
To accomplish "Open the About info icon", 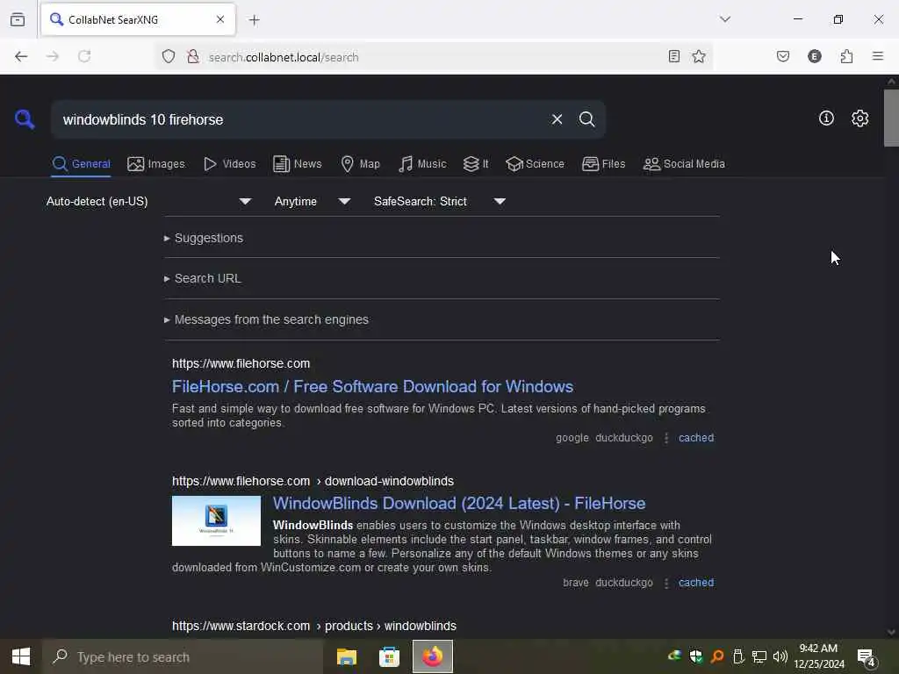I will [826, 118].
